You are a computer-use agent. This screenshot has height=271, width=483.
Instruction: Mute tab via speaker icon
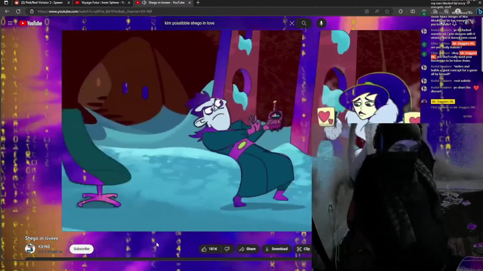tap(144, 3)
